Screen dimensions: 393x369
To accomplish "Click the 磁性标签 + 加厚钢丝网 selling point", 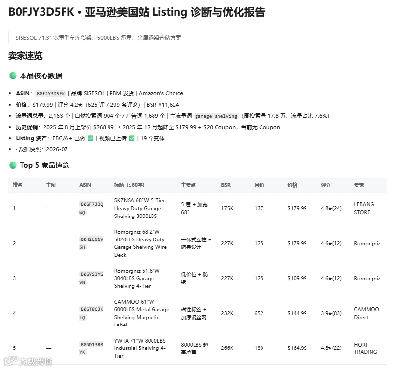I will coord(194,313).
